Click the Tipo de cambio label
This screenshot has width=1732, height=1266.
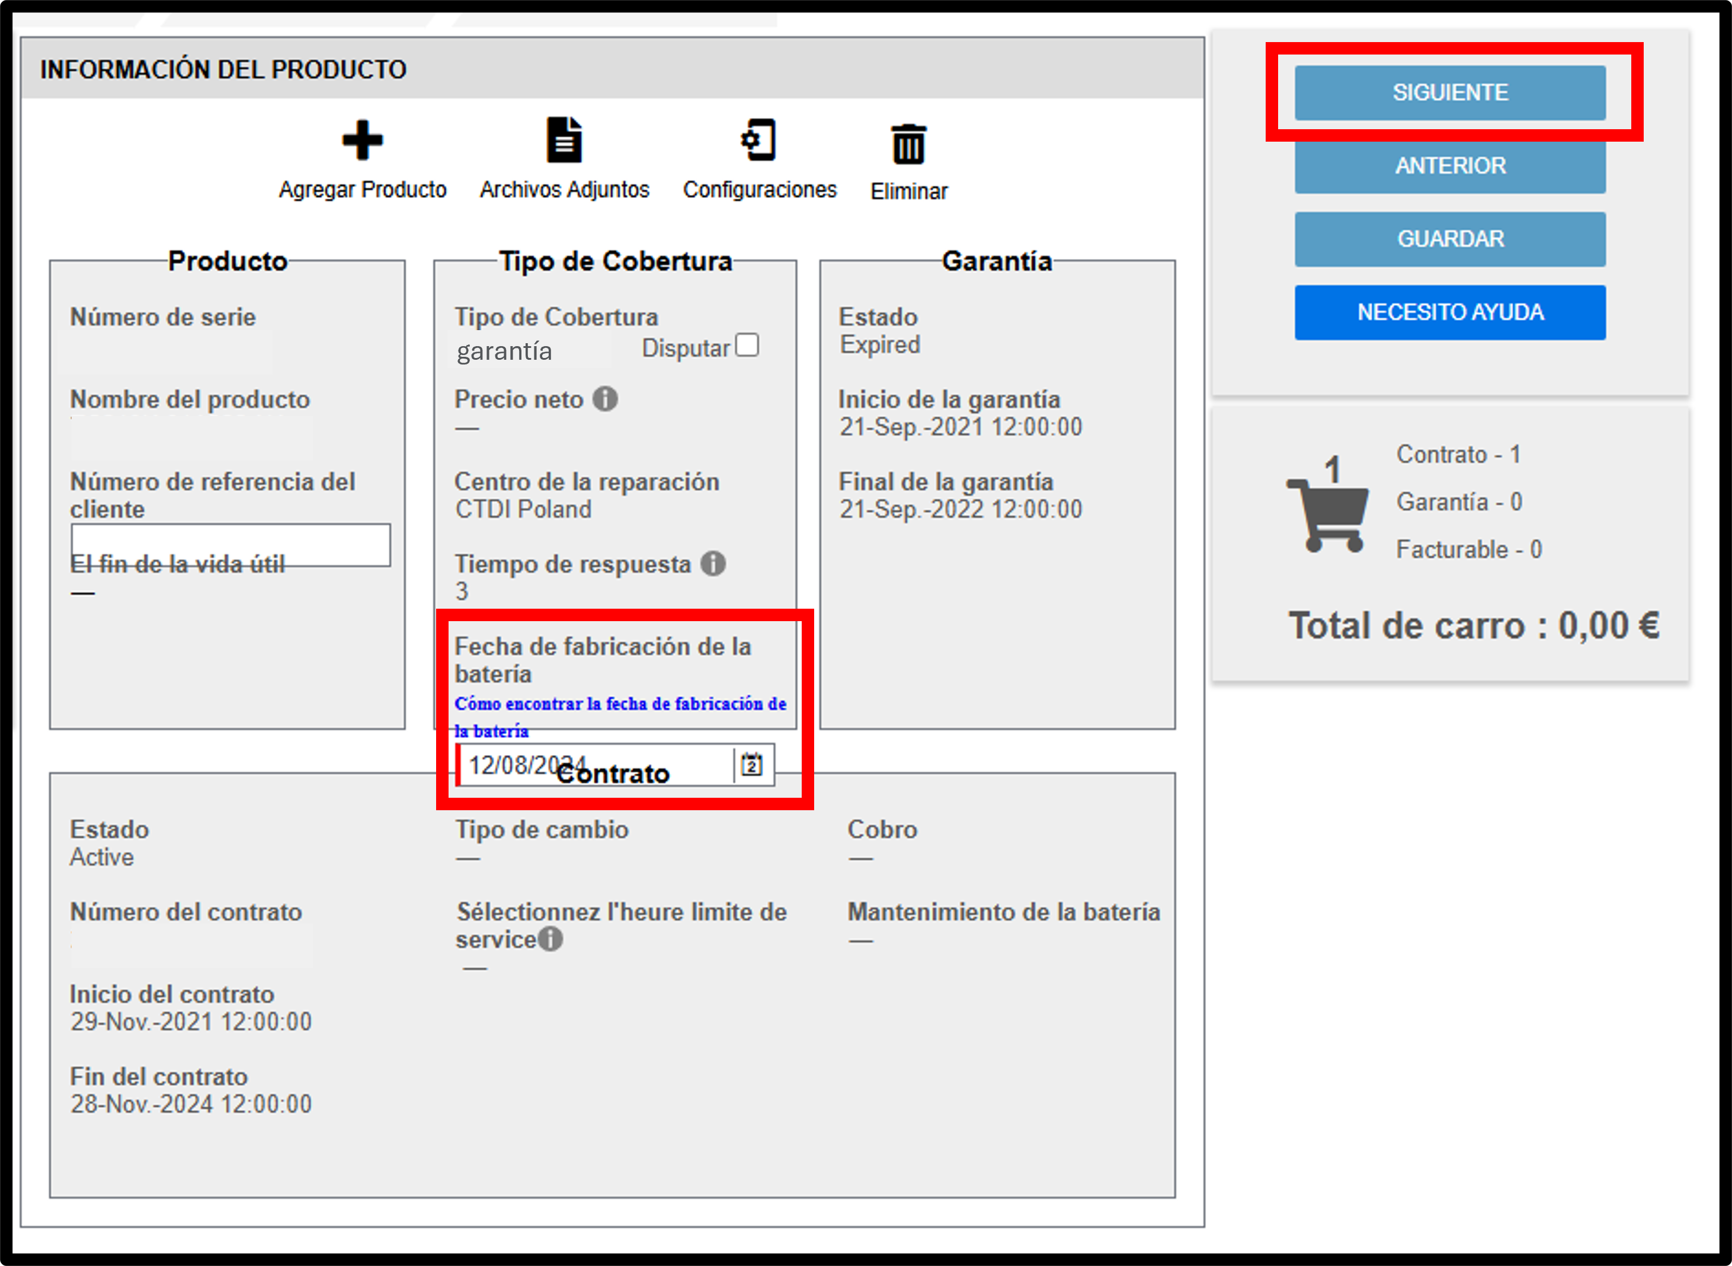(542, 830)
